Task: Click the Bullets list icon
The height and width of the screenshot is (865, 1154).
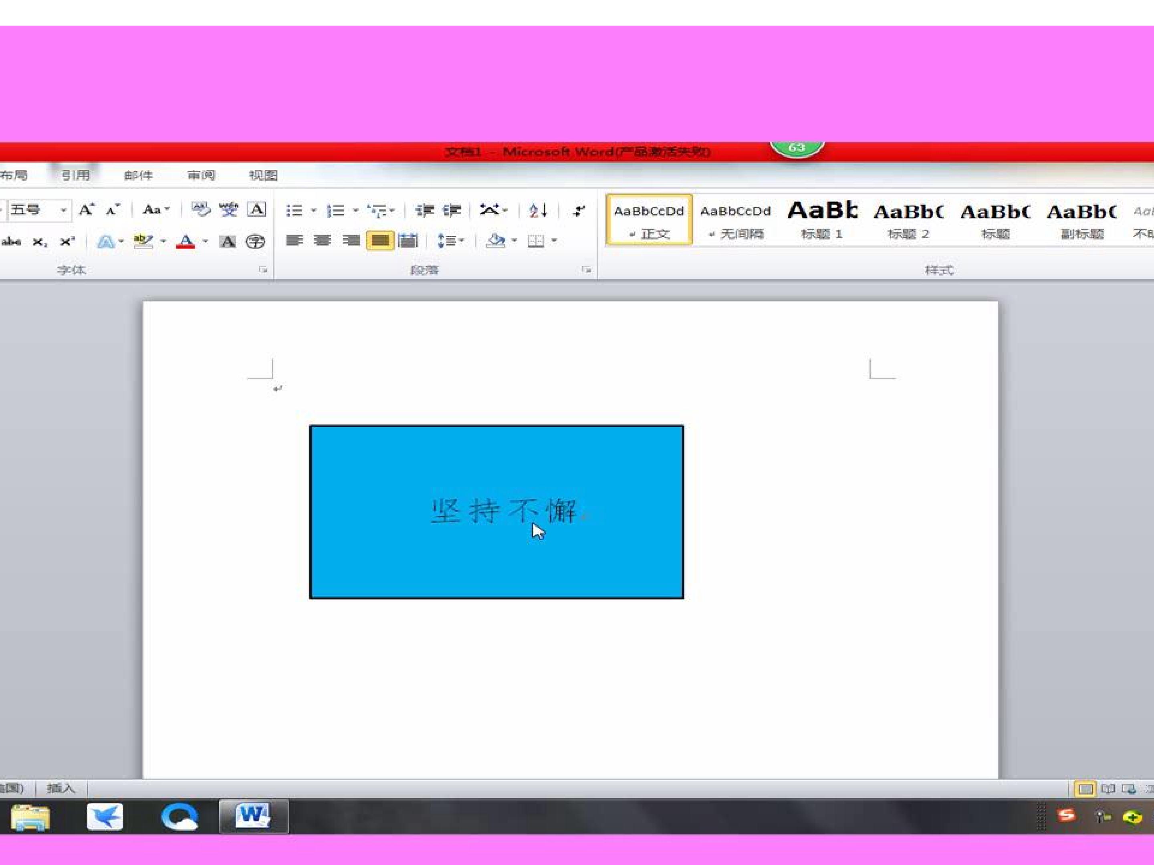Action: [295, 211]
